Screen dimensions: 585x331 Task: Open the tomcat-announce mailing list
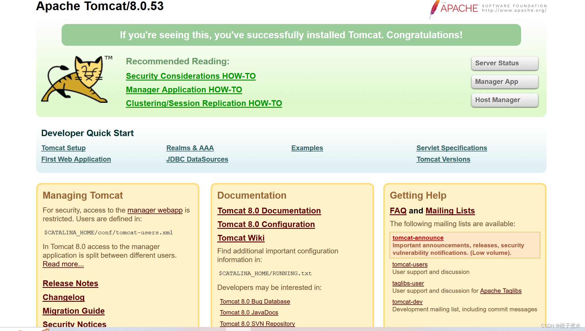tap(418, 238)
